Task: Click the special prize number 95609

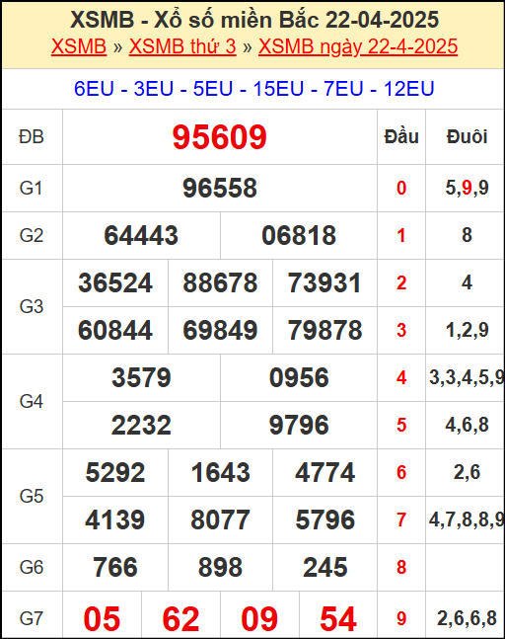Action: coord(219,137)
